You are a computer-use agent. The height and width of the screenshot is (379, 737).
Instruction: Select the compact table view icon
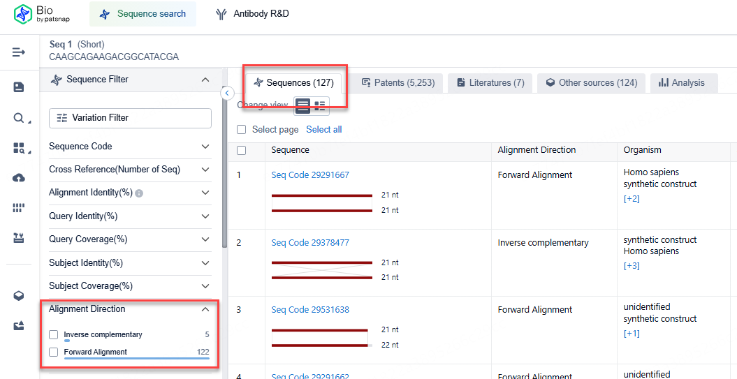click(x=303, y=105)
